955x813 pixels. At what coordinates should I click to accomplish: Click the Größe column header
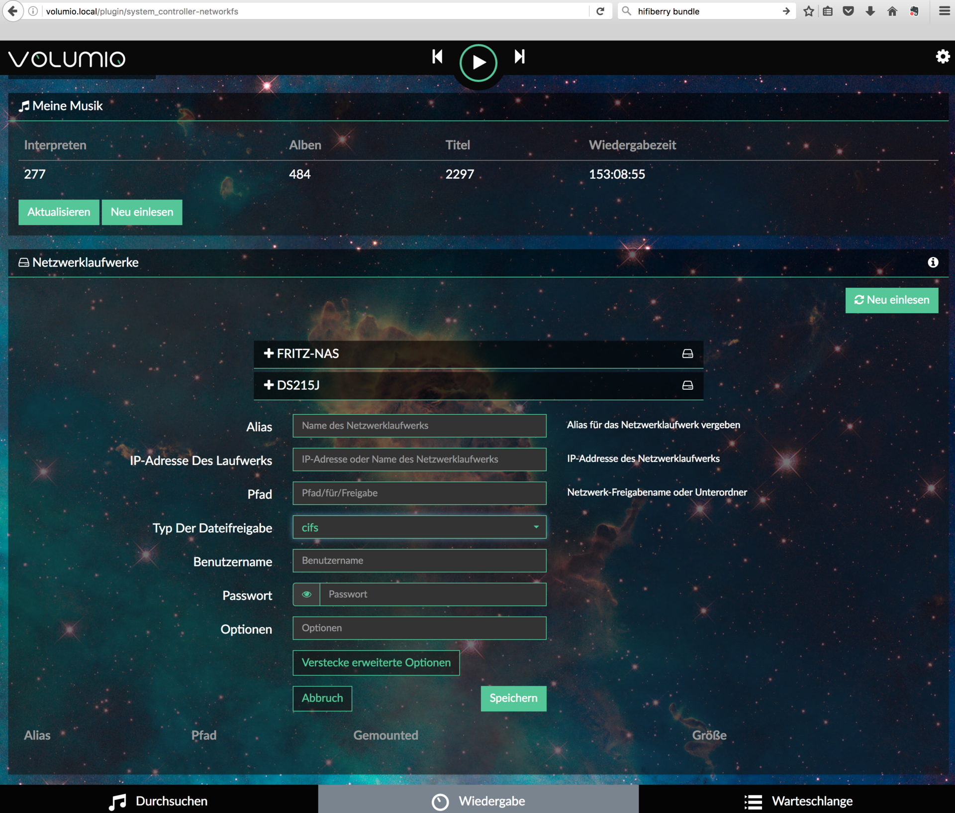click(709, 735)
